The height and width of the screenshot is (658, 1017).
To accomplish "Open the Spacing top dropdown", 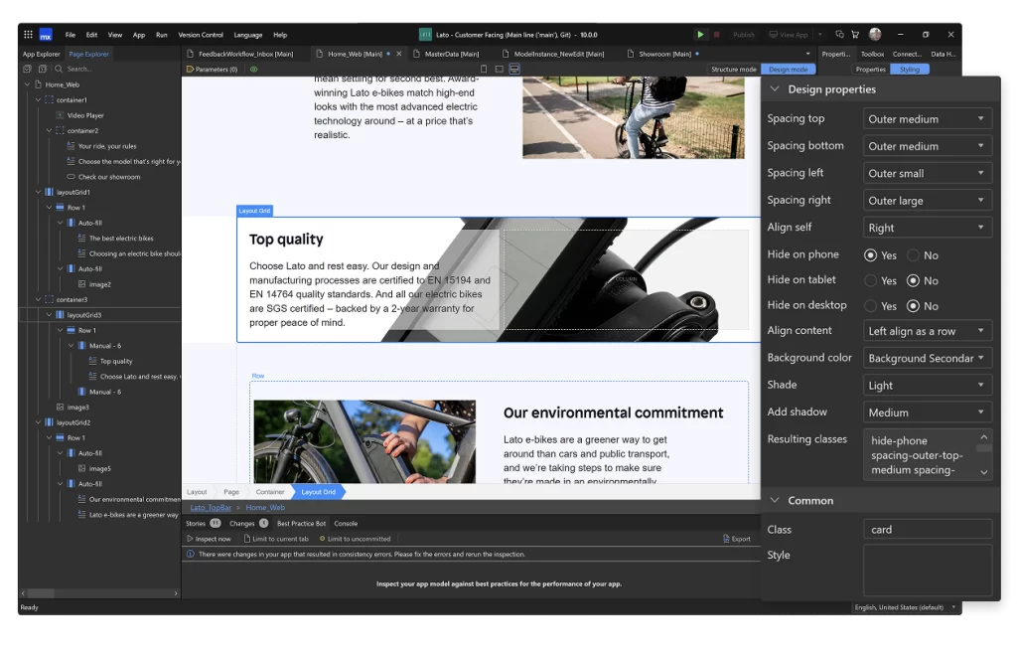I will 927,118.
